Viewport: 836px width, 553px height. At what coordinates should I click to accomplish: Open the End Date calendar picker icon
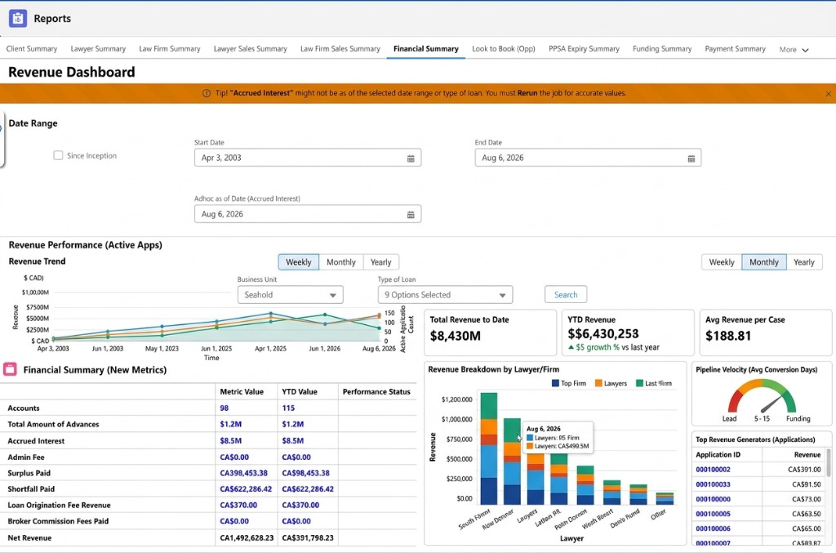691,158
